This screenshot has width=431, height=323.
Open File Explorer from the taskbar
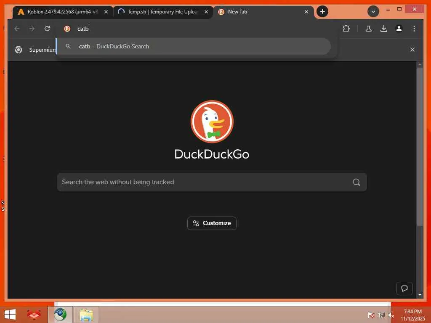click(86, 315)
